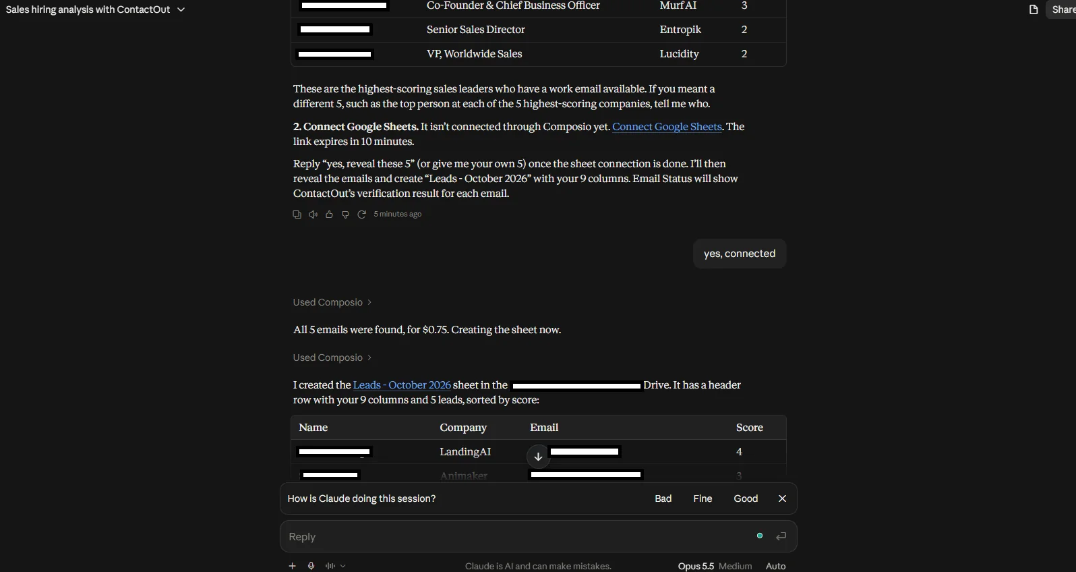Play message aloud with speaker icon
The width and height of the screenshot is (1076, 572).
click(x=313, y=214)
